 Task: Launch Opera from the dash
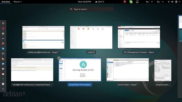click(3, 28)
